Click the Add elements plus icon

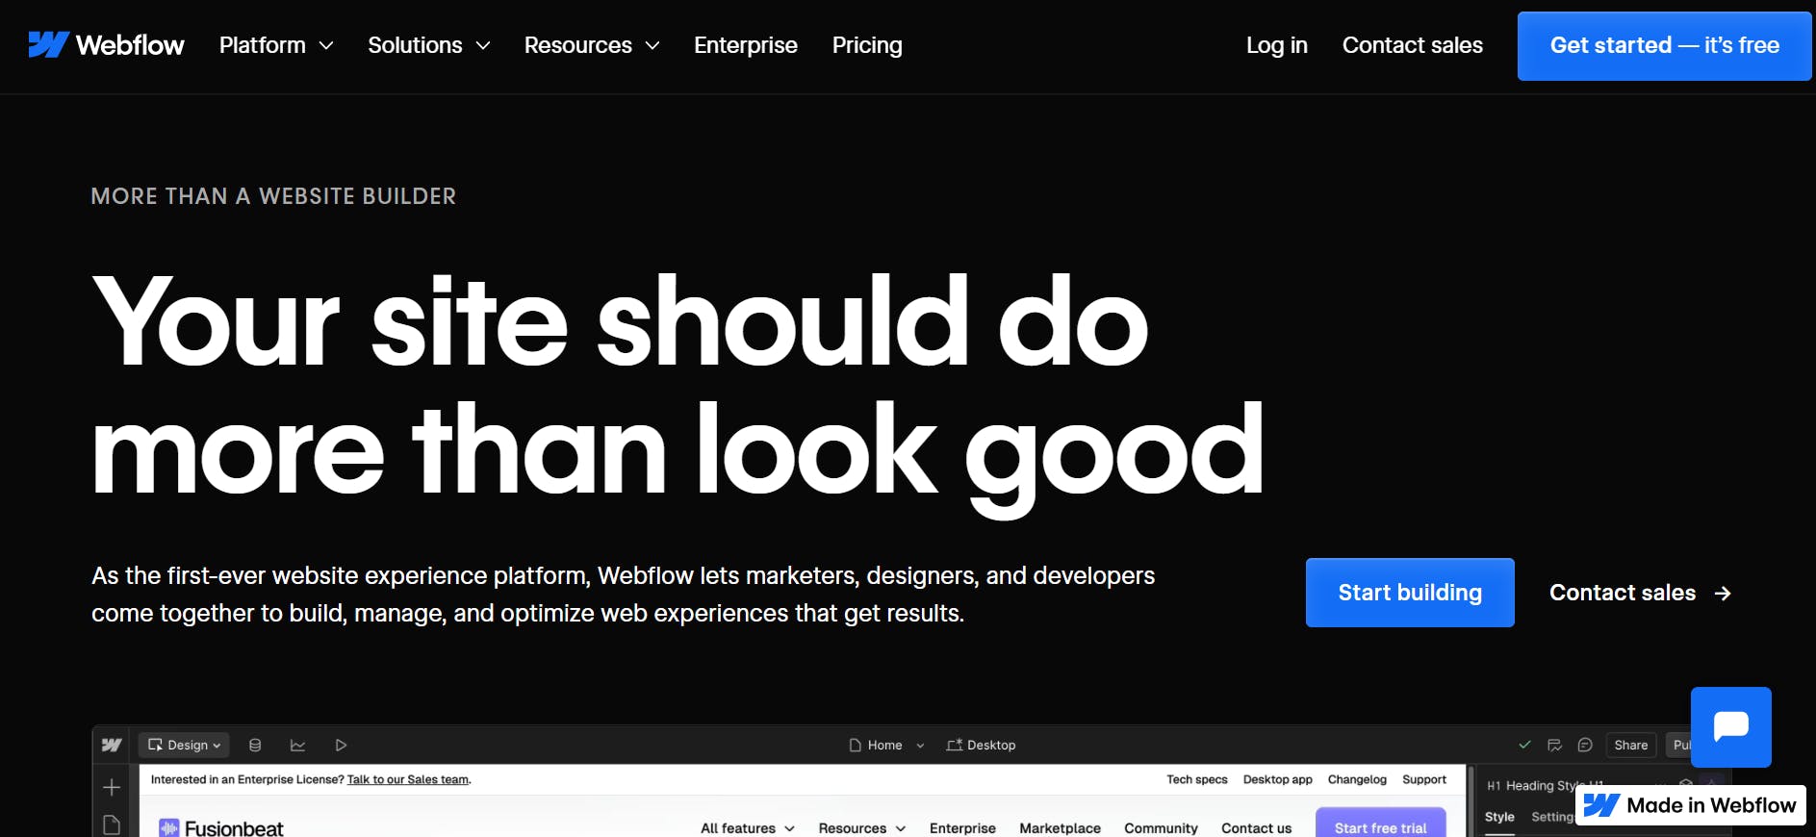(112, 787)
